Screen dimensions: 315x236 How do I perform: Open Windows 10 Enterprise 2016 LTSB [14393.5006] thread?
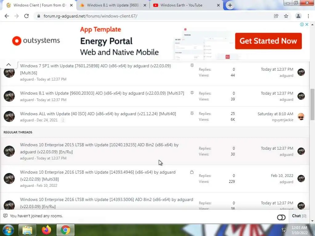click(106, 203)
